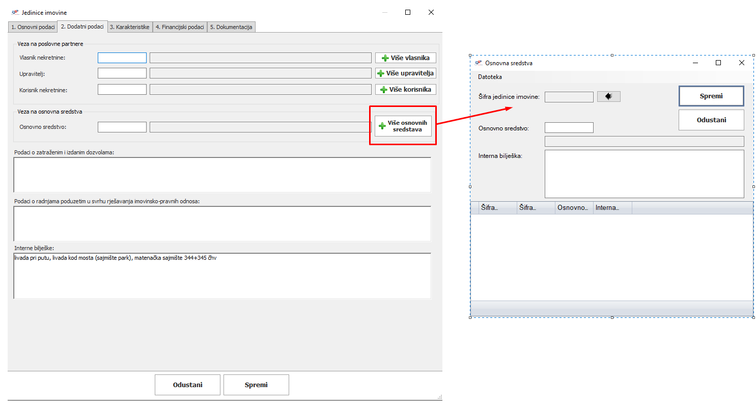756x406 pixels.
Task: Open the Datoteka menu
Action: 490,77
